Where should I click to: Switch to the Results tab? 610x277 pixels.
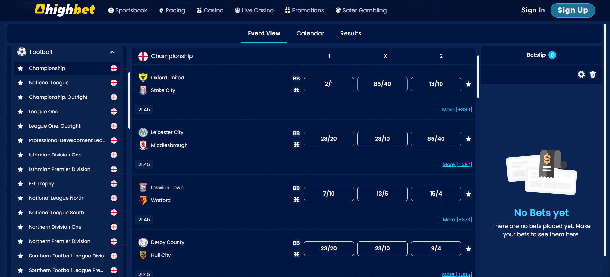click(x=351, y=33)
